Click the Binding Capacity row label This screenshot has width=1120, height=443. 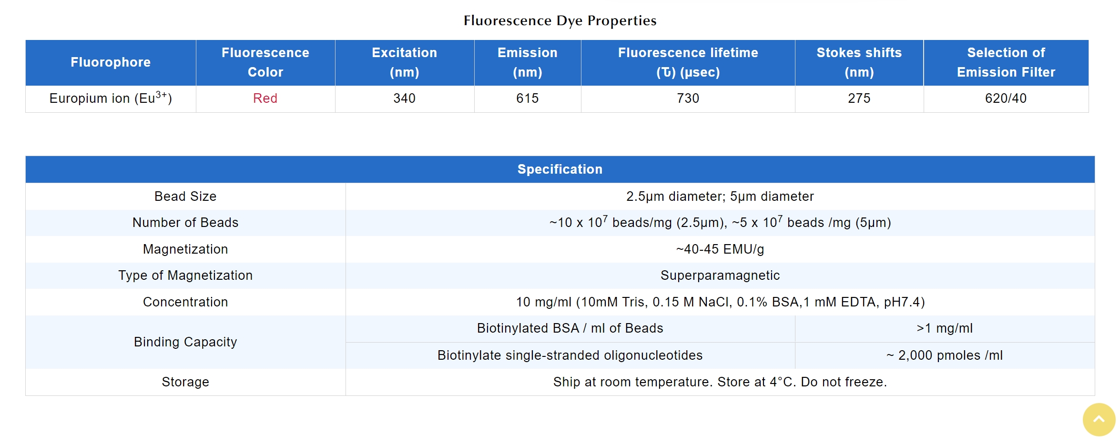tap(185, 342)
